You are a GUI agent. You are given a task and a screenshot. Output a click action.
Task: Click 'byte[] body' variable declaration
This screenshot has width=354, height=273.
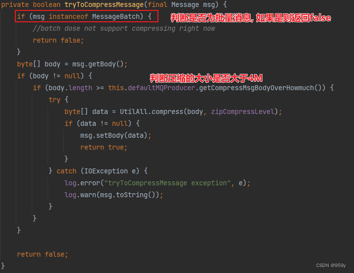[x=39, y=64]
